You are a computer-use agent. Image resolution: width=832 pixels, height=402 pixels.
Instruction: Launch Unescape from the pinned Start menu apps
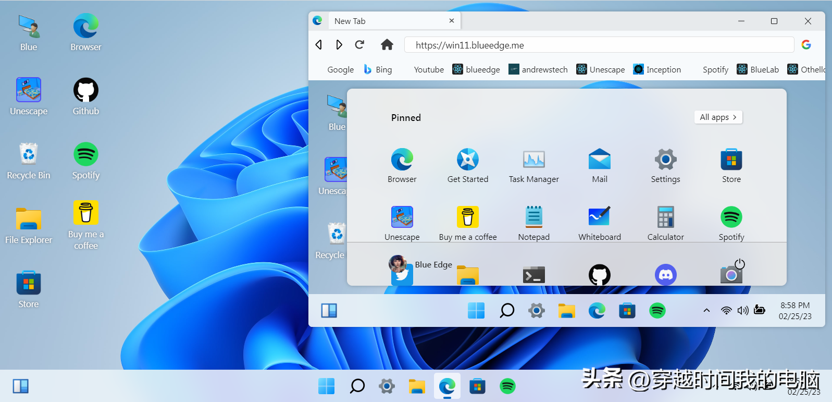pyautogui.click(x=402, y=223)
